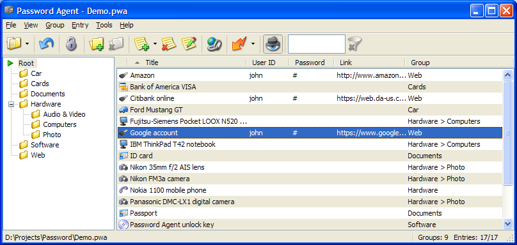Click the ID card entry icon
Screen dimensions: 517x245
click(123, 156)
